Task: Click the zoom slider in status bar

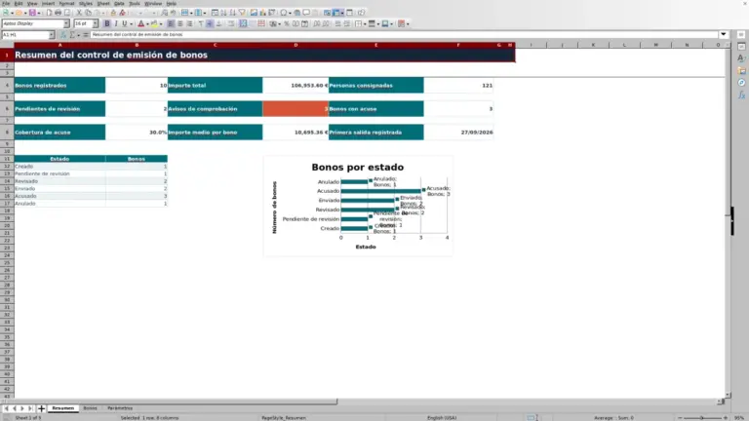Action: tap(702, 418)
